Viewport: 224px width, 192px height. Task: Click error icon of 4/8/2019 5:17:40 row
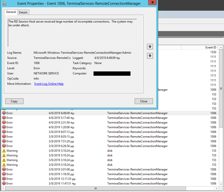4,118
